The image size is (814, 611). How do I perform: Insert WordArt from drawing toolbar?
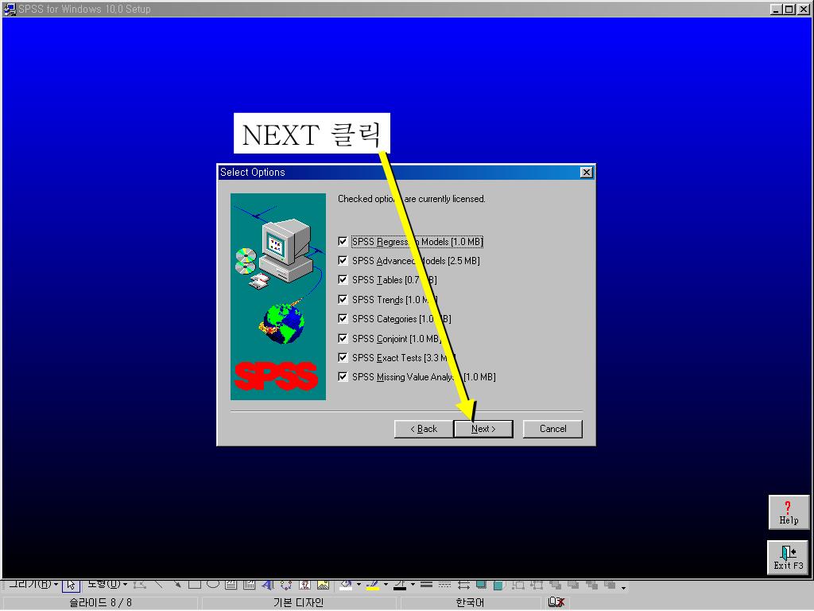pos(267,585)
